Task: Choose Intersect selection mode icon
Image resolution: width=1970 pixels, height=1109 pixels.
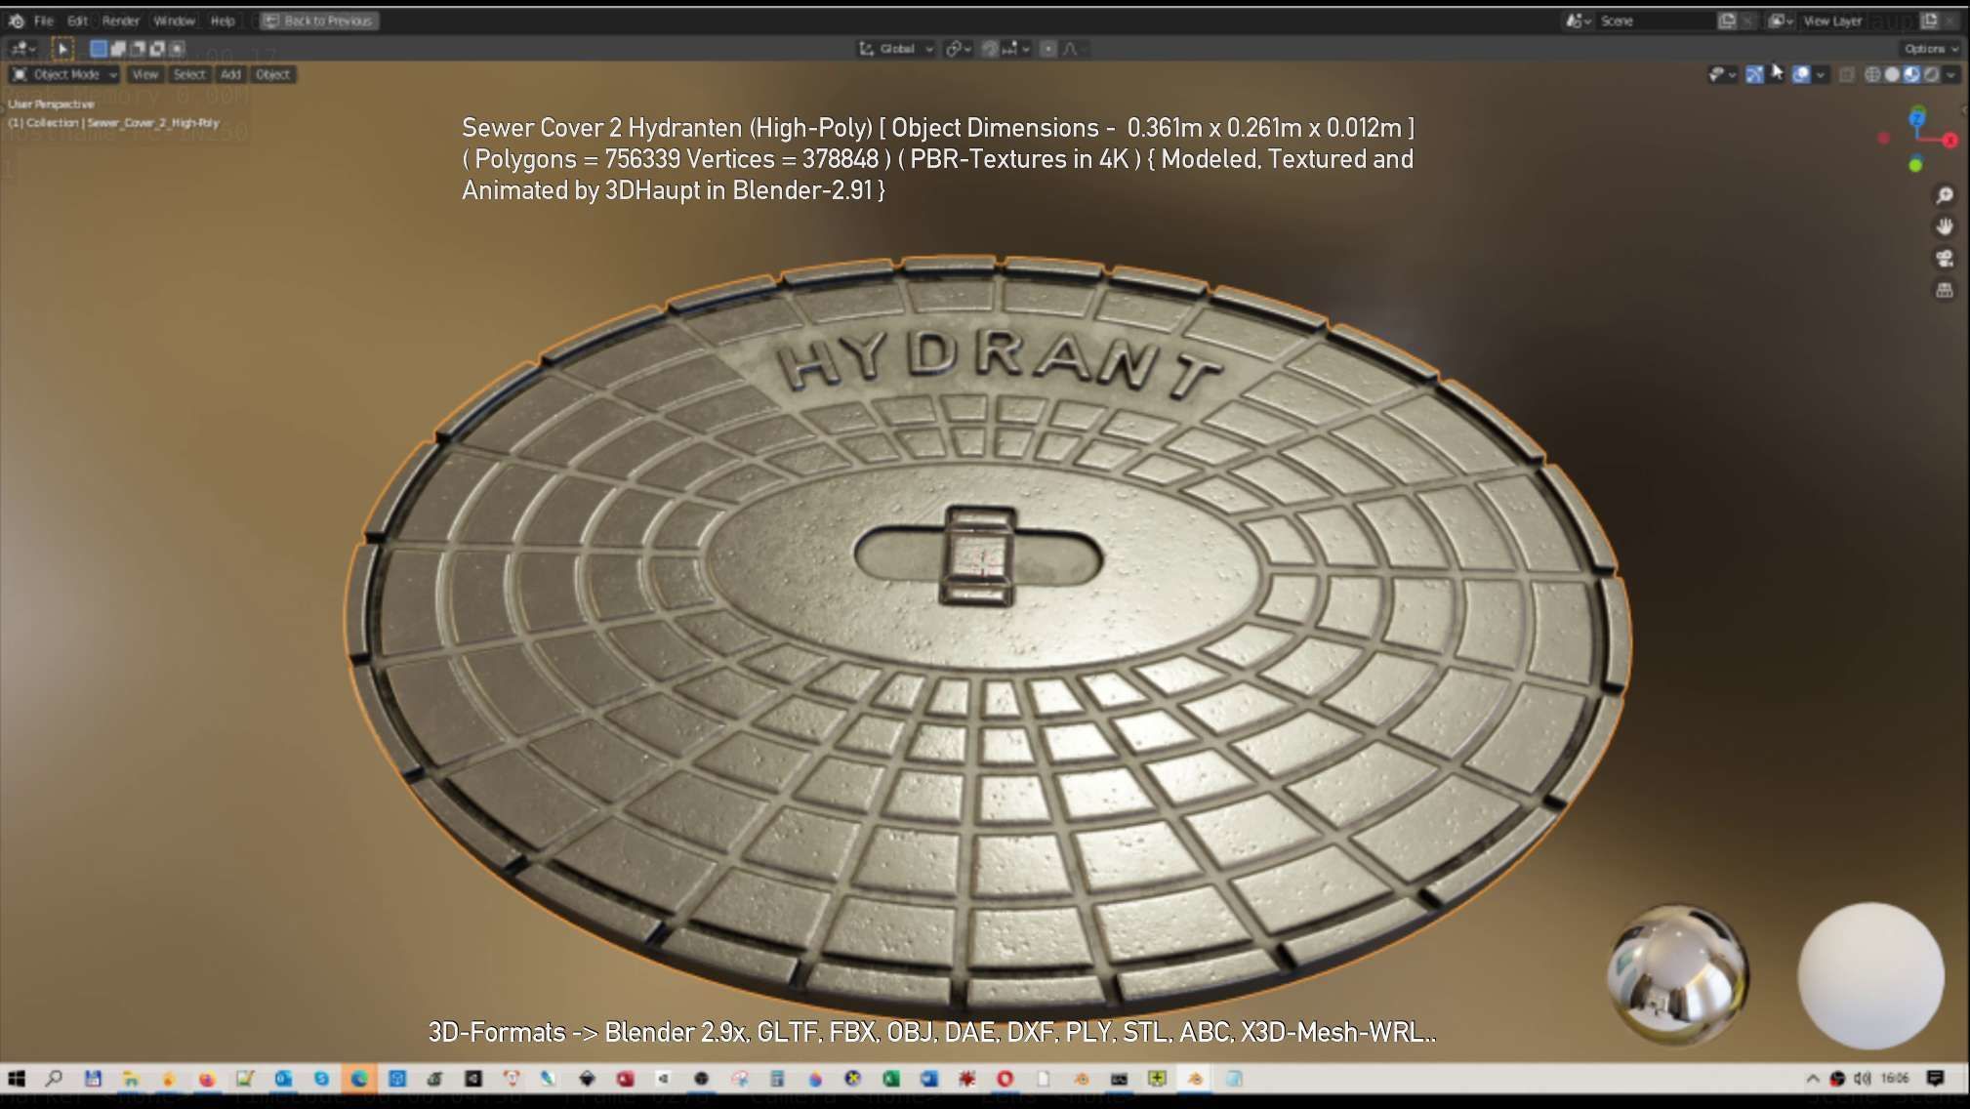Action: pos(177,48)
